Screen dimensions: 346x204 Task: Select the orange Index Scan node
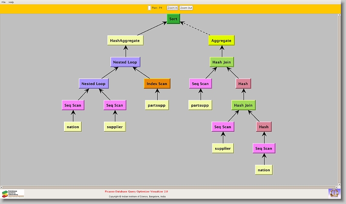157,84
